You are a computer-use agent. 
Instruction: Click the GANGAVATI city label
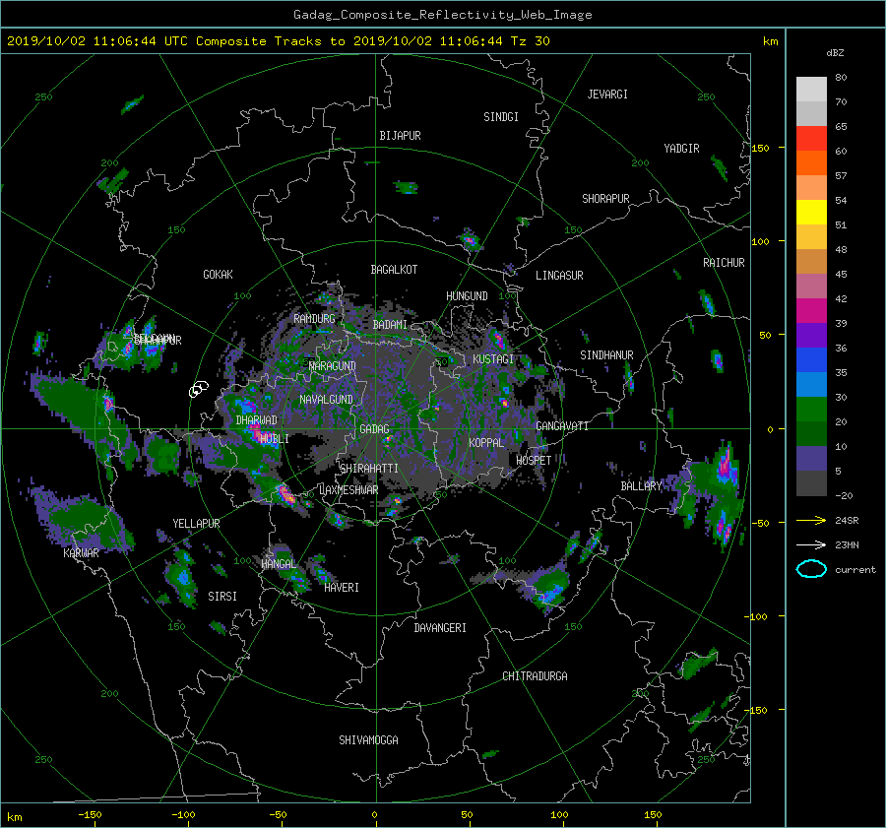562,426
